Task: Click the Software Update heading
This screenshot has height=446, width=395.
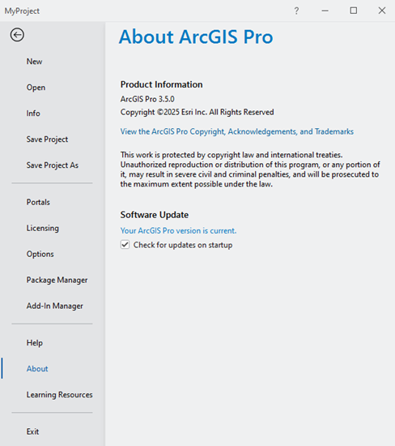Action: [154, 215]
